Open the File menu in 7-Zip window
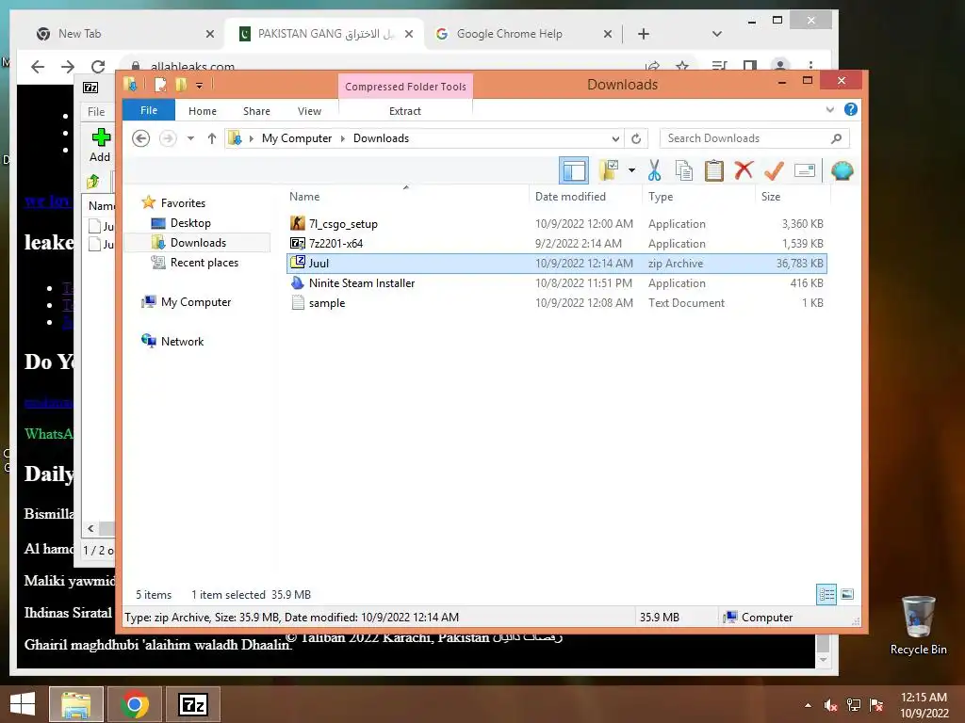965x723 pixels. [x=96, y=111]
